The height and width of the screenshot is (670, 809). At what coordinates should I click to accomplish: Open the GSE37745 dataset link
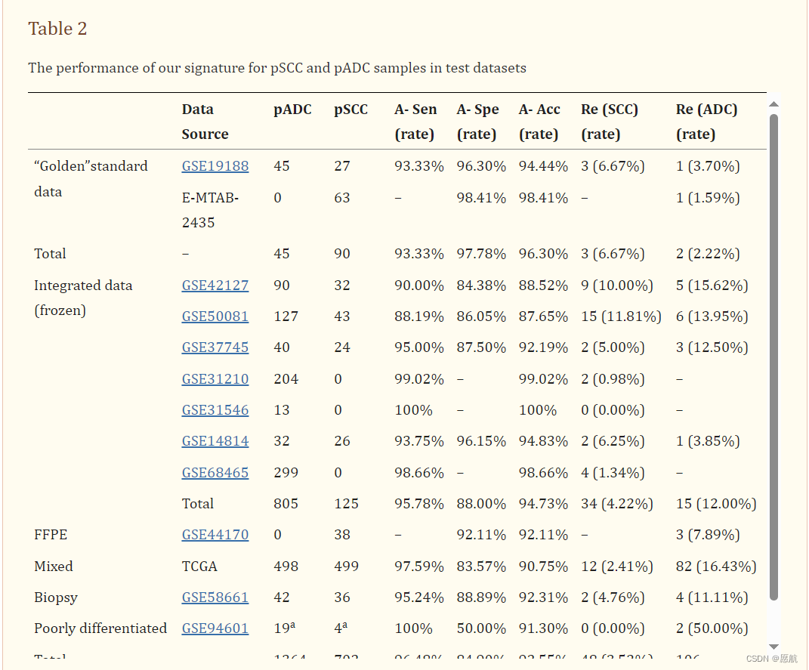(x=215, y=347)
